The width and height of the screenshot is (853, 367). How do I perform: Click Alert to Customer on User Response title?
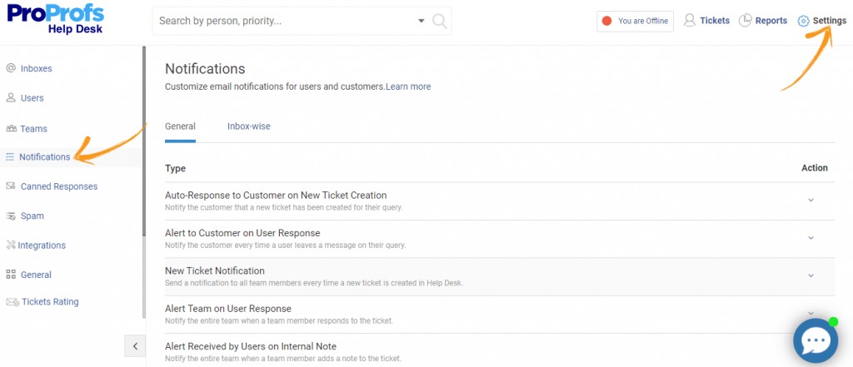pos(242,233)
